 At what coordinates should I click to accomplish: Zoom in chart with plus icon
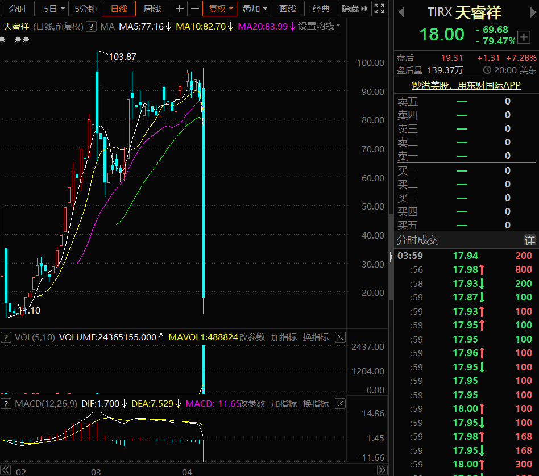180,9
